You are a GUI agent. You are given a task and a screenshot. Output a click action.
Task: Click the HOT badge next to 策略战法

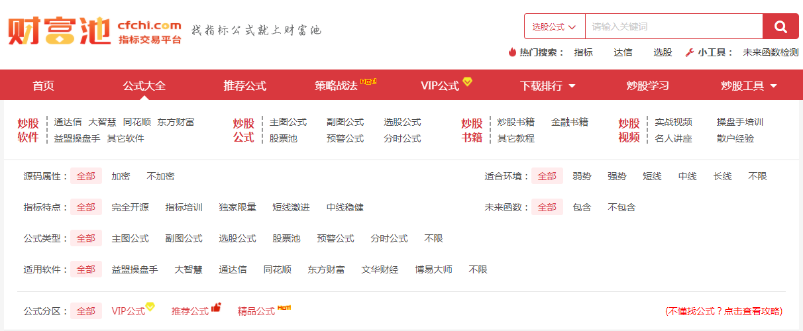pyautogui.click(x=369, y=81)
